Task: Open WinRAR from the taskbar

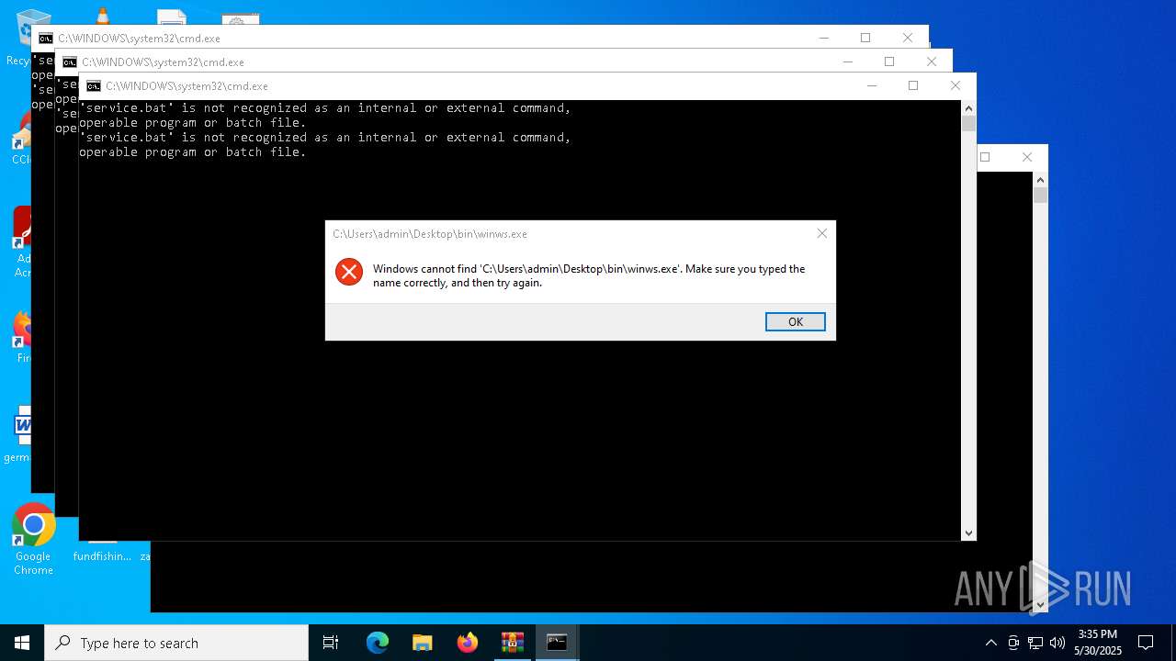Action: (x=513, y=643)
